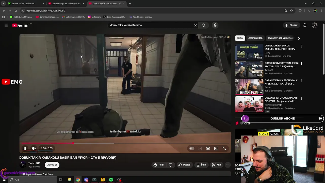Toggle subtitles button in the player
The image size is (325, 183).
click(200, 148)
